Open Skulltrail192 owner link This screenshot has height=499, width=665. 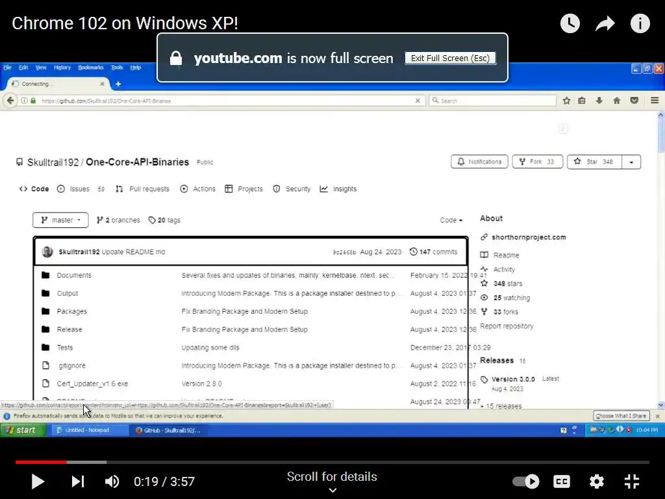tap(53, 162)
